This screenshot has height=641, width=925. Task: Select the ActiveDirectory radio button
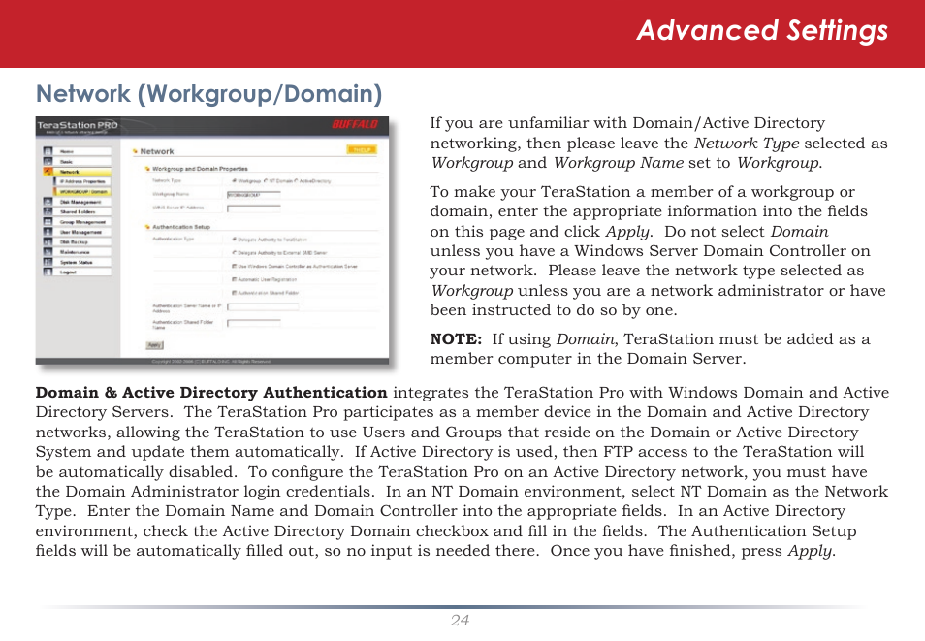click(x=296, y=181)
